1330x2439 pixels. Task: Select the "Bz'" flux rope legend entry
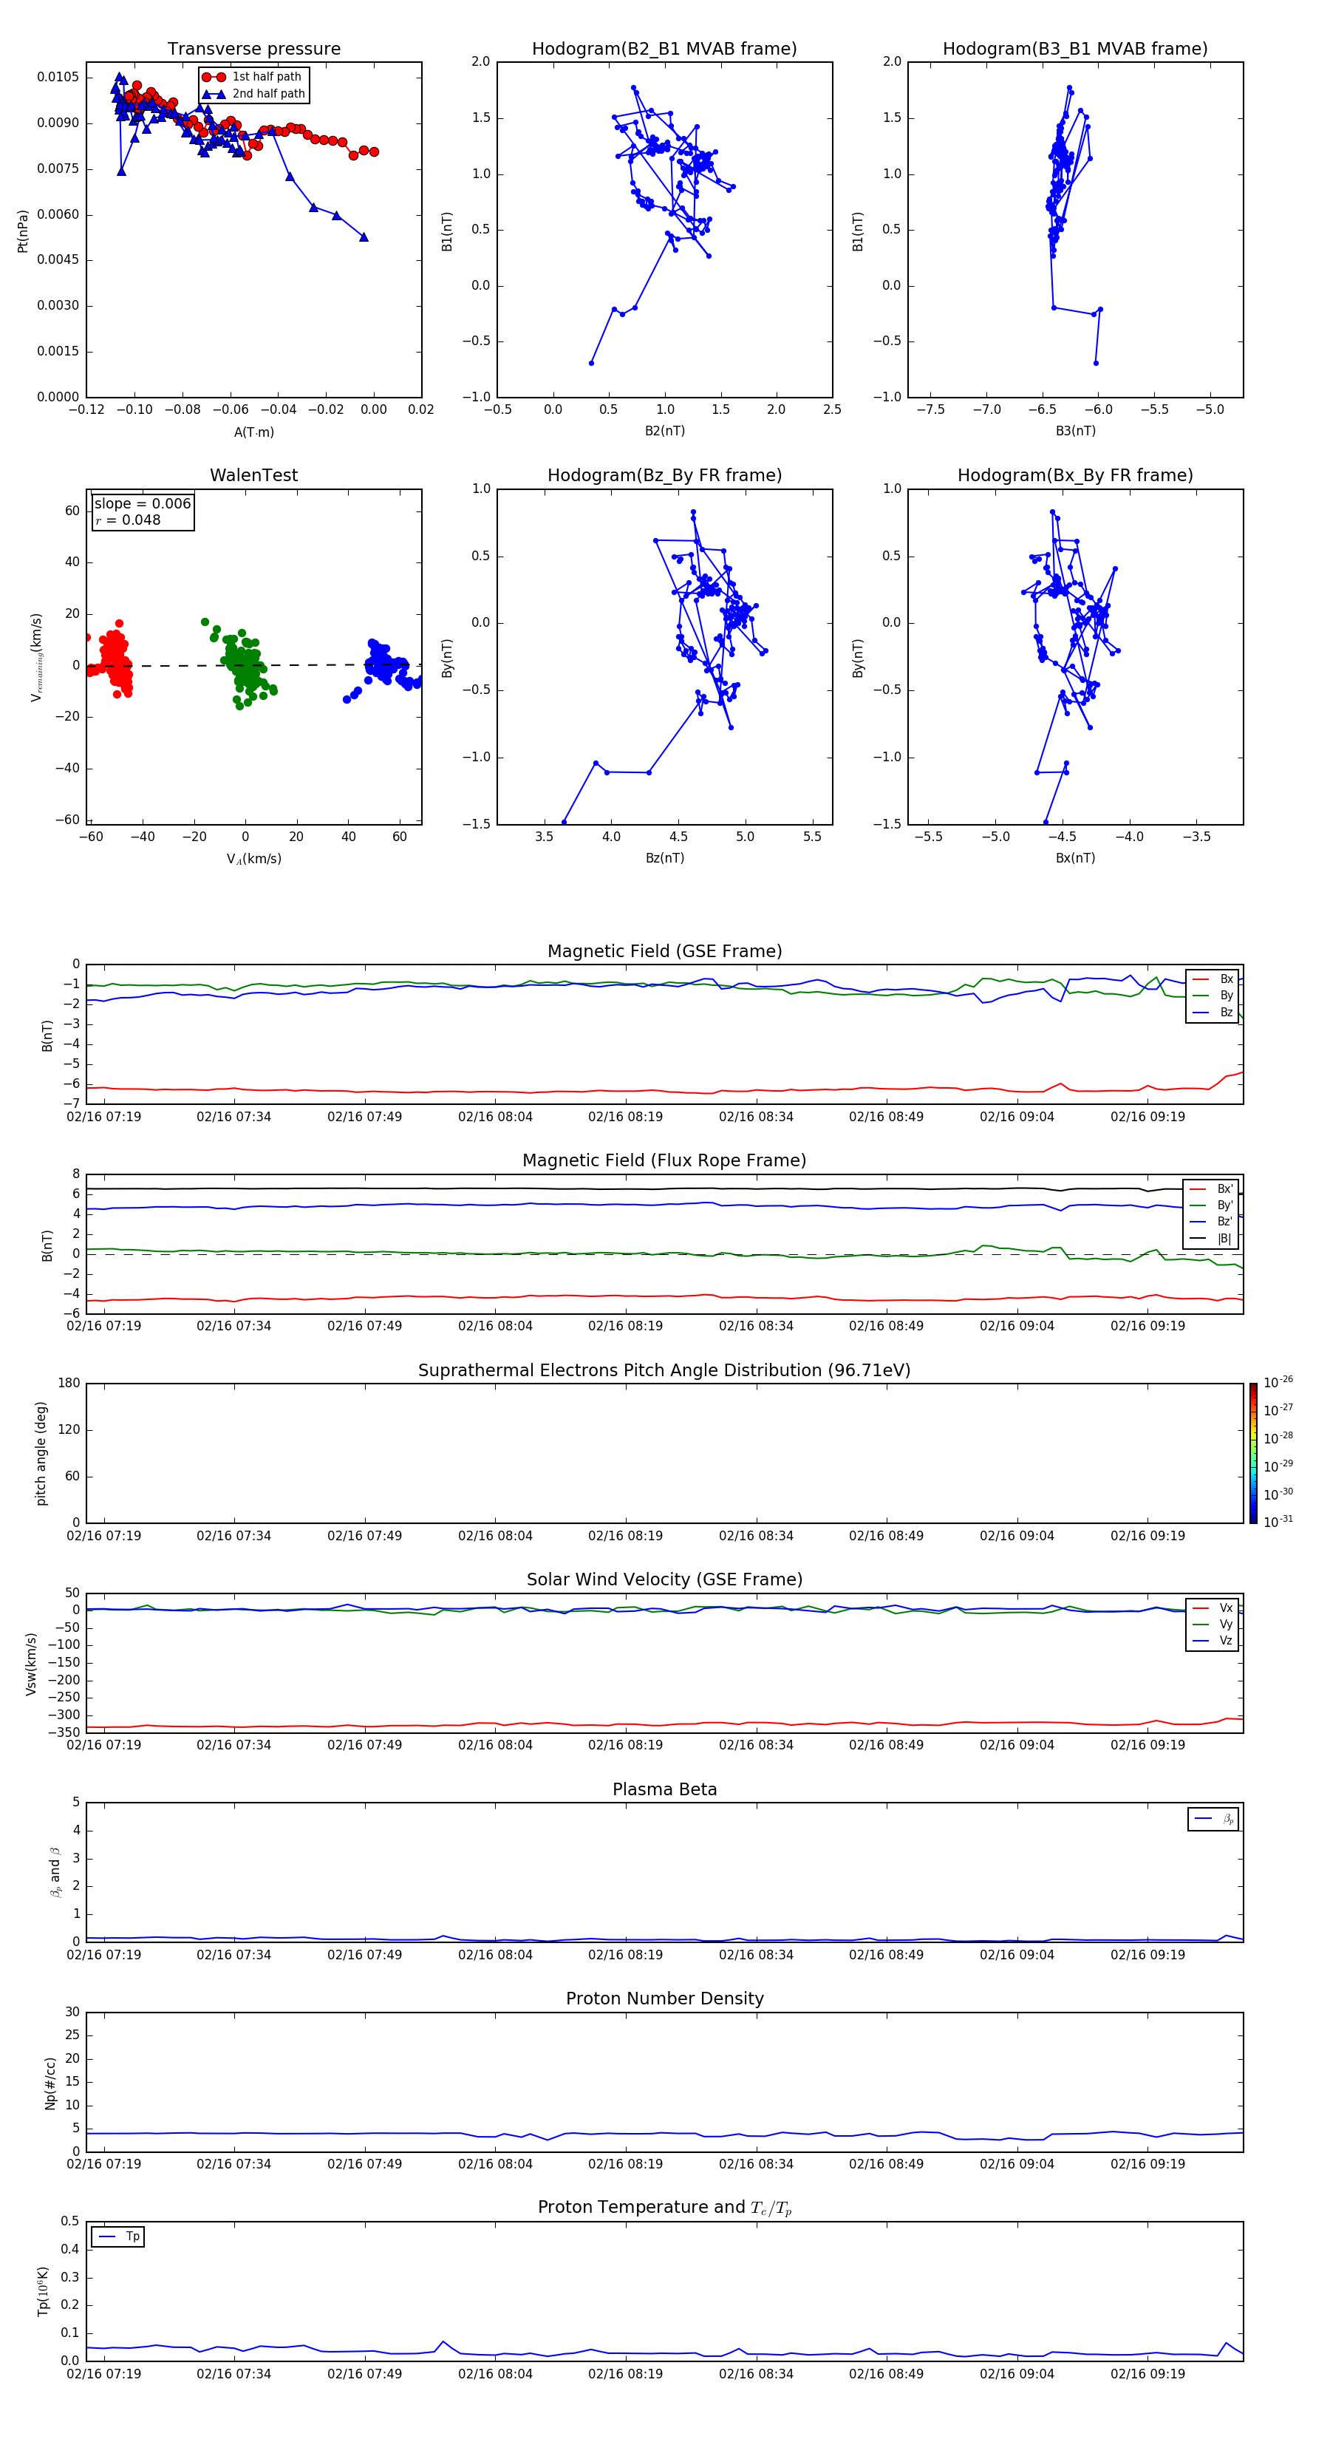[1212, 1222]
